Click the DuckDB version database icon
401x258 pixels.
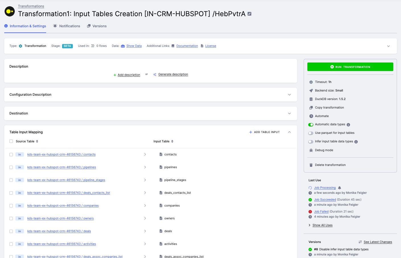311,99
